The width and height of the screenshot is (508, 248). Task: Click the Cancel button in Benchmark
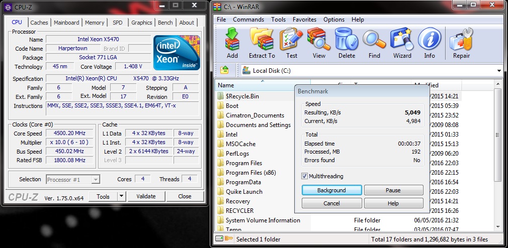pyautogui.click(x=331, y=203)
